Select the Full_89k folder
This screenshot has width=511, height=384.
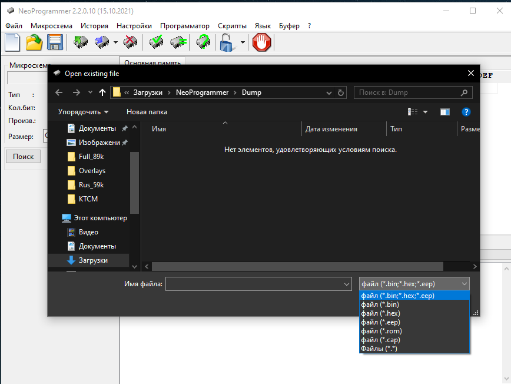pyautogui.click(x=91, y=157)
